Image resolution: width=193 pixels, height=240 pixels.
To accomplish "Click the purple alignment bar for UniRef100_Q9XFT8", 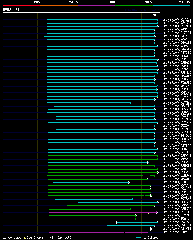I will (x=103, y=213).
